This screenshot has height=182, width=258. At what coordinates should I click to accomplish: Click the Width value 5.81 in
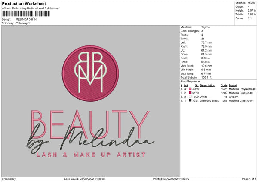tap(252, 15)
